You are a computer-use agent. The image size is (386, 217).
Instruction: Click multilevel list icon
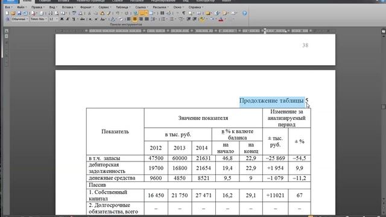pos(182,19)
